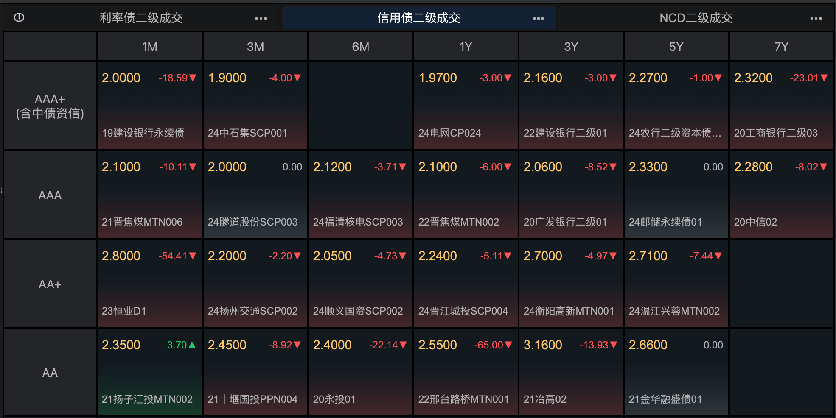This screenshot has width=836, height=418.
Task: Open the more menu of 信用债二级成交 tab
Action: pyautogui.click(x=539, y=18)
